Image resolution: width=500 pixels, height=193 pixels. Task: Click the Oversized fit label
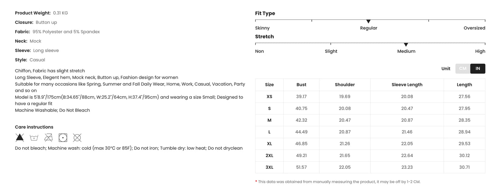tap(474, 28)
